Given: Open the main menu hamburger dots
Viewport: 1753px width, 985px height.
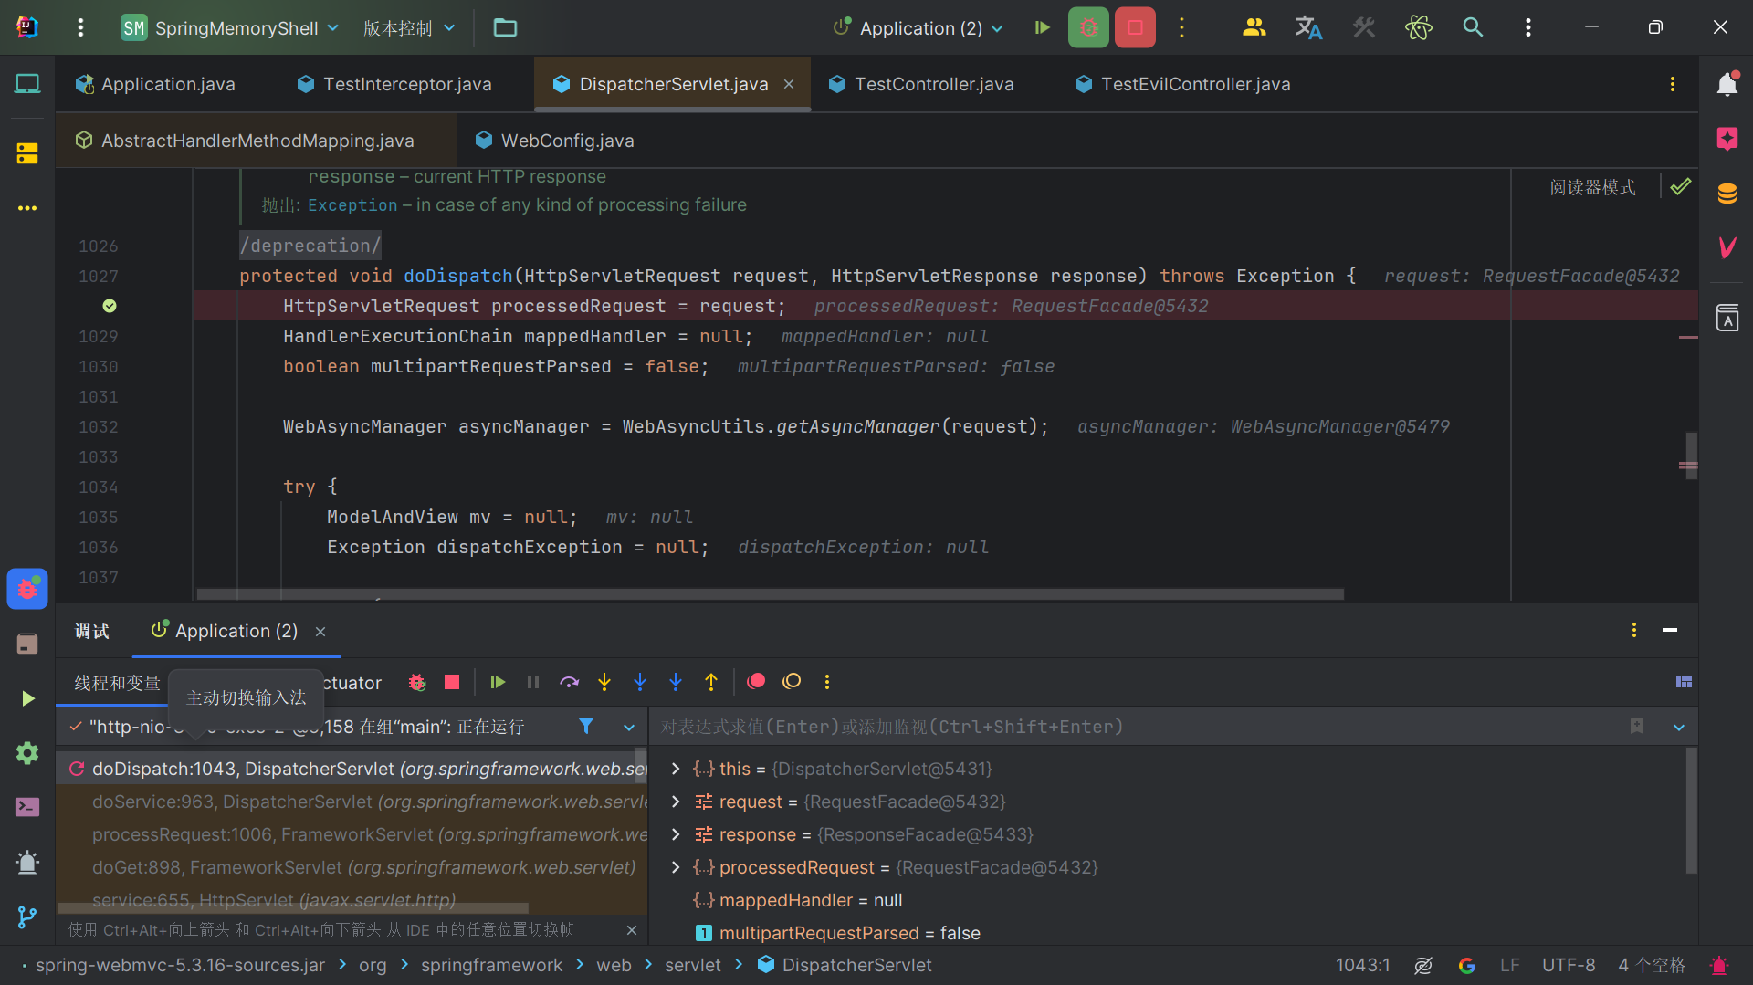Looking at the screenshot, I should tap(80, 27).
